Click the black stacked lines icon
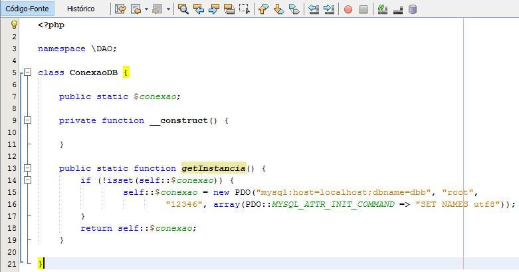This screenshot has height=272, width=519. pos(398,9)
